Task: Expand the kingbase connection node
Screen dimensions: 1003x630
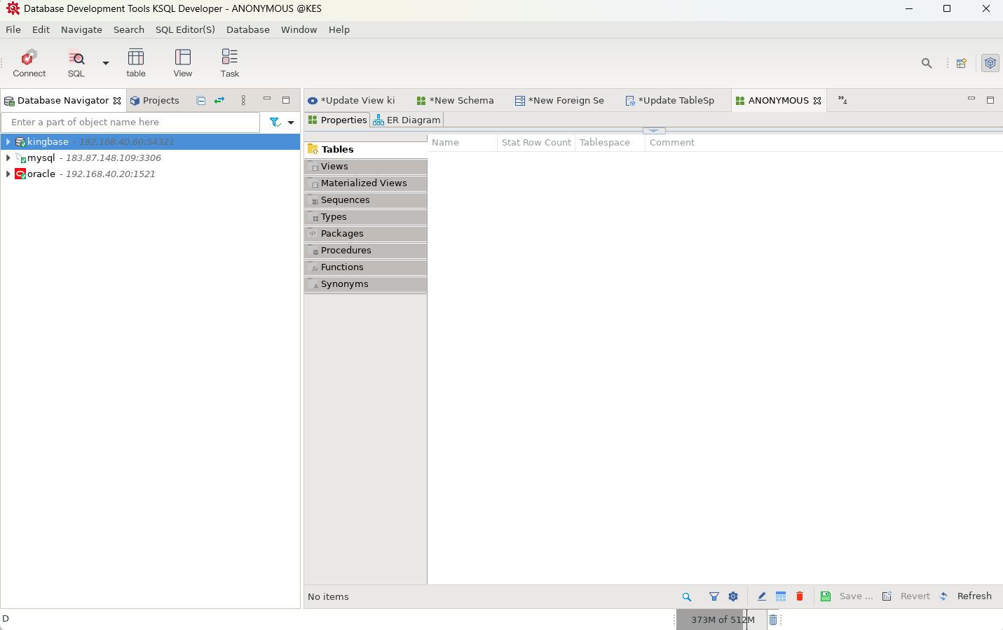Action: click(x=8, y=142)
